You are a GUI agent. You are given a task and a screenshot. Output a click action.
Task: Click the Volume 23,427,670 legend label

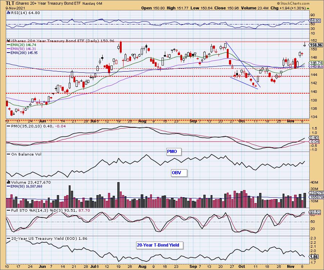pyautogui.click(x=31, y=182)
